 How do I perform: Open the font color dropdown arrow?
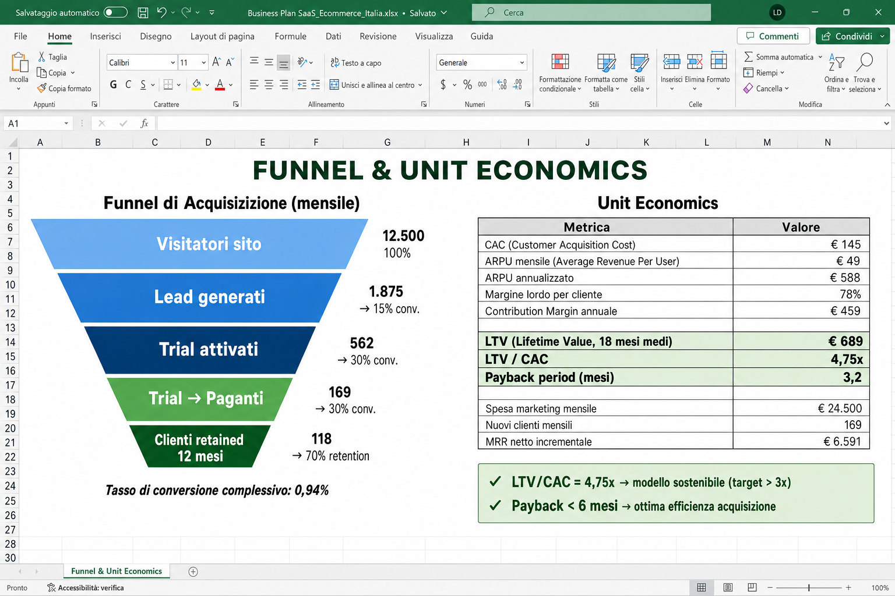[231, 85]
